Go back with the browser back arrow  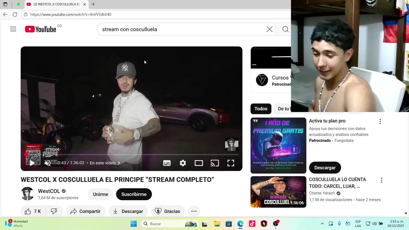[5, 14]
